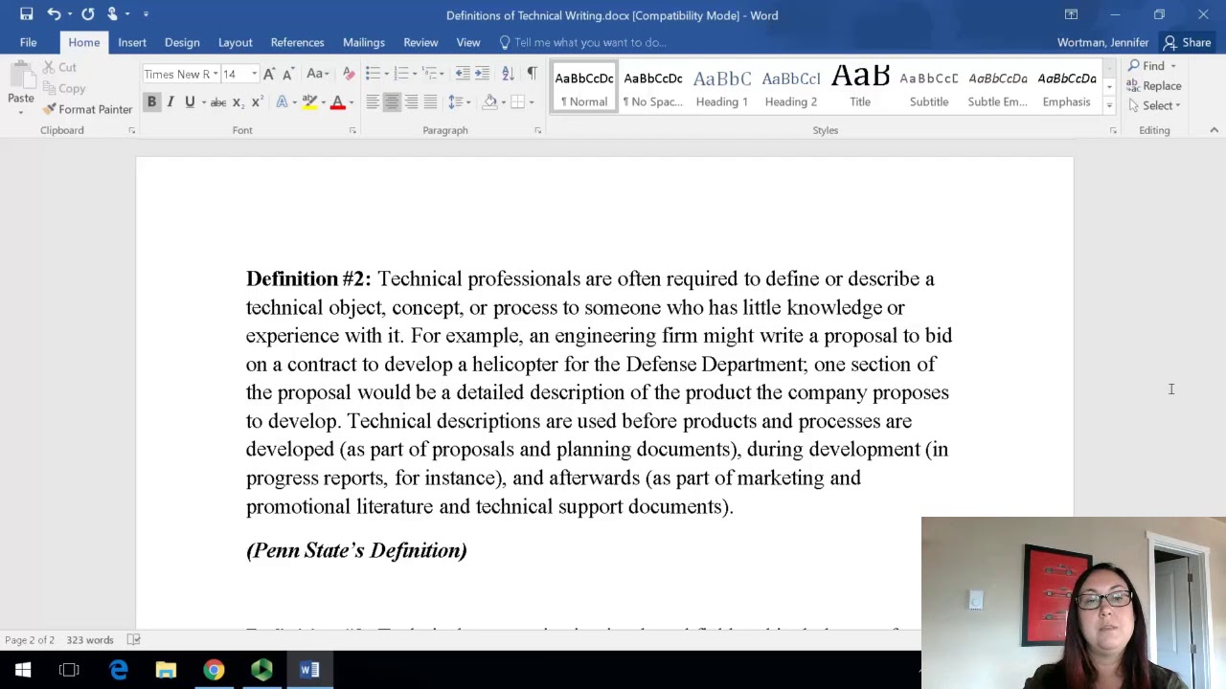This screenshot has width=1226, height=689.
Task: Sort the selected text
Action: tap(508, 74)
